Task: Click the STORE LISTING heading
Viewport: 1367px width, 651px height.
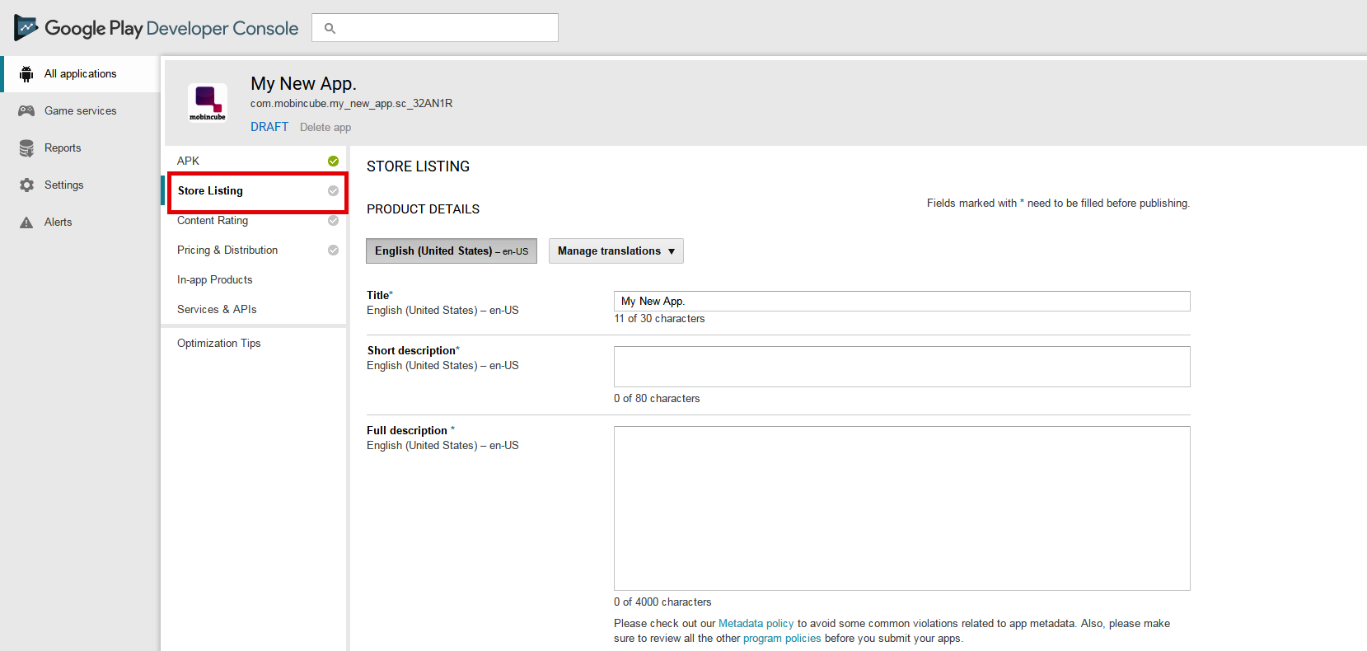Action: pyautogui.click(x=418, y=166)
